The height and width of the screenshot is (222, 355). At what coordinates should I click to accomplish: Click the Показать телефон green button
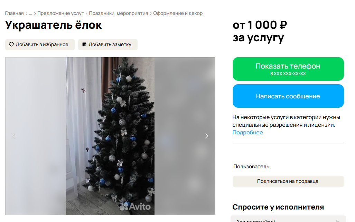pos(288,69)
